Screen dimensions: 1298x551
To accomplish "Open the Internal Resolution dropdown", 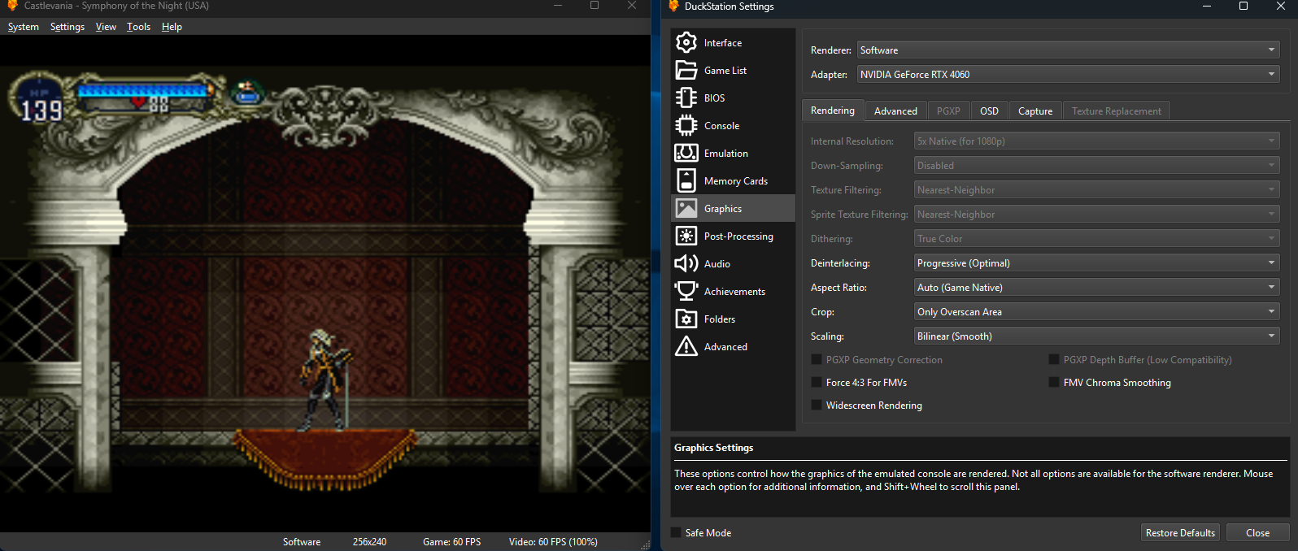I will coord(1097,141).
